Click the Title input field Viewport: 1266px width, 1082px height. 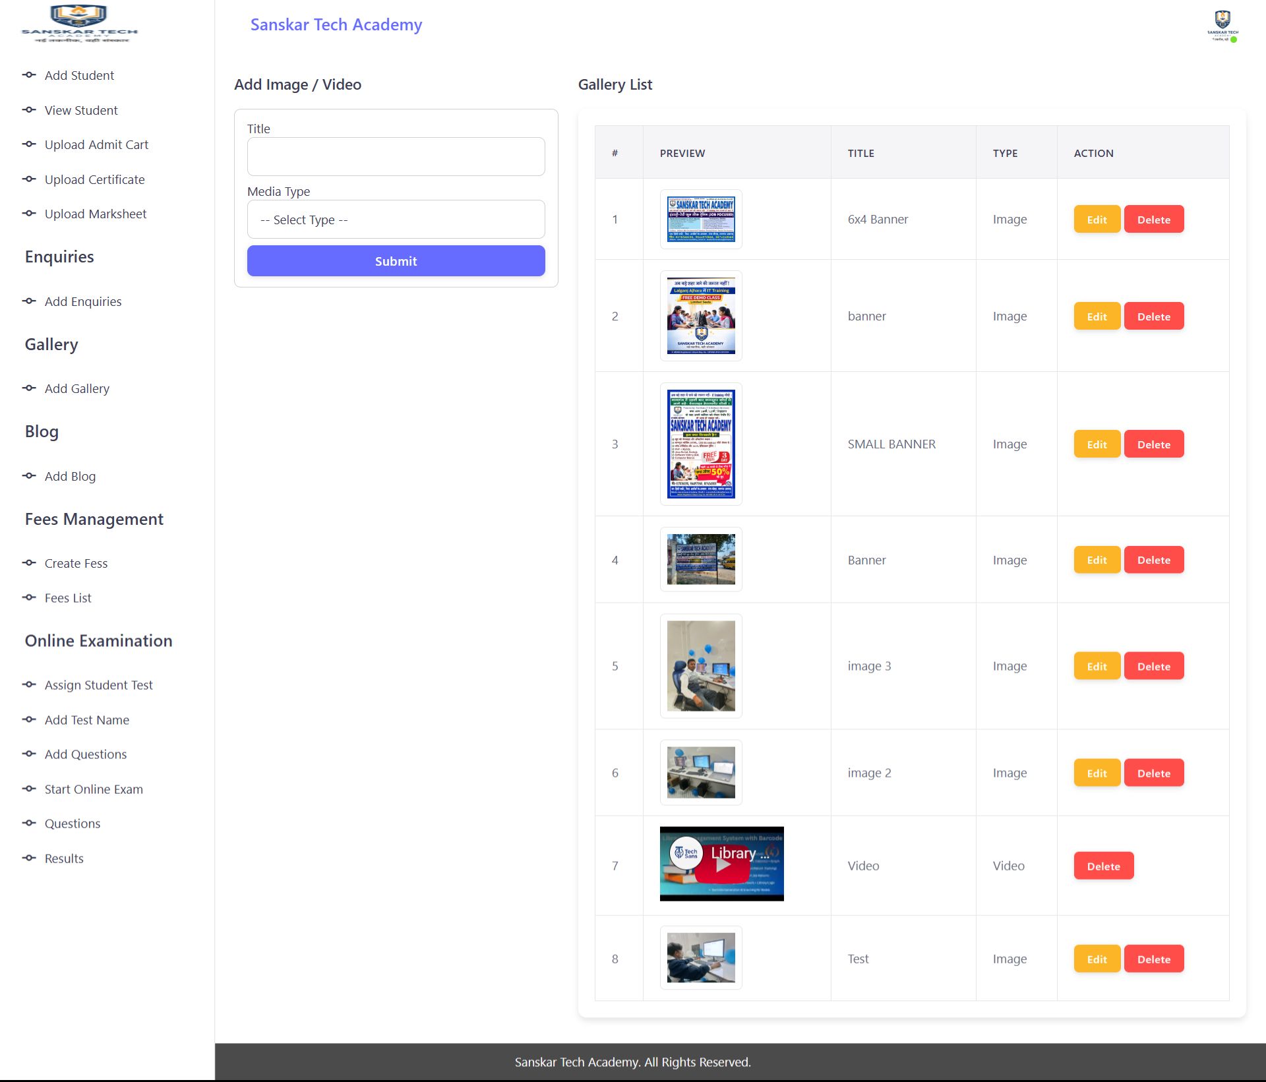click(x=396, y=157)
